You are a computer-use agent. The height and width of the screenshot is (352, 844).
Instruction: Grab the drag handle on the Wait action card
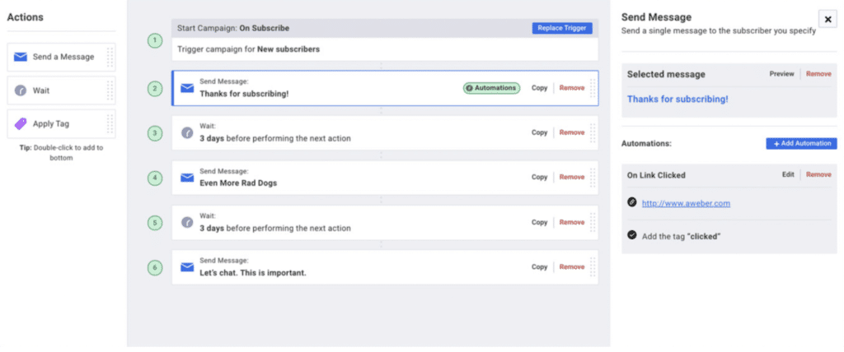coord(110,90)
